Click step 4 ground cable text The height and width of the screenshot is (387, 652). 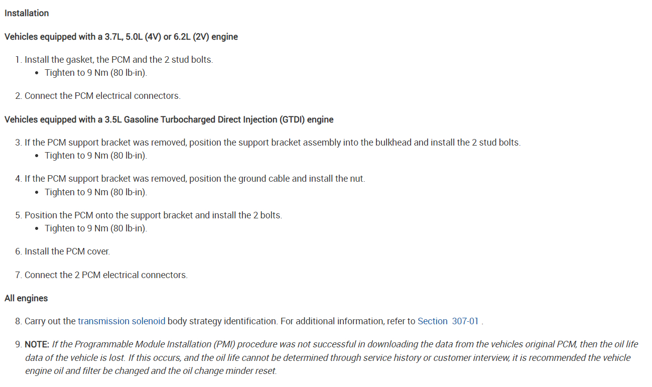pos(195,179)
